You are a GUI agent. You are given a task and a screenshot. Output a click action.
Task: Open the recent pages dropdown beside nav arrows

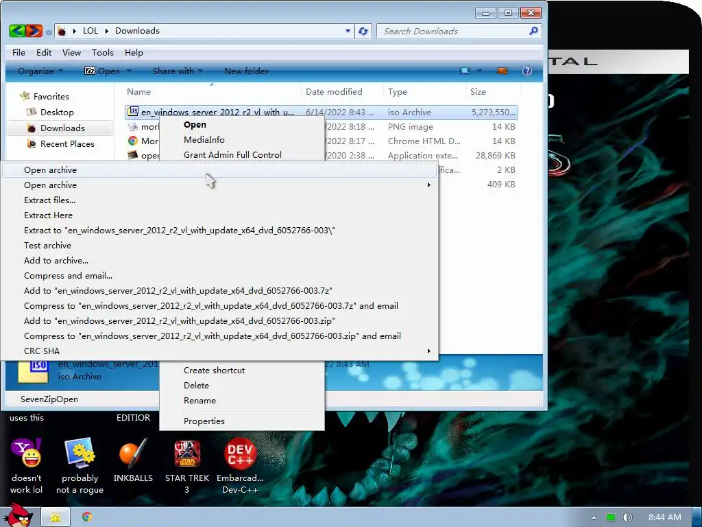coord(49,32)
